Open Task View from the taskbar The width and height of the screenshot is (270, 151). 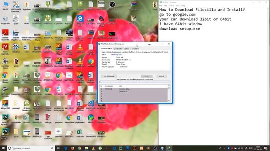58,148
